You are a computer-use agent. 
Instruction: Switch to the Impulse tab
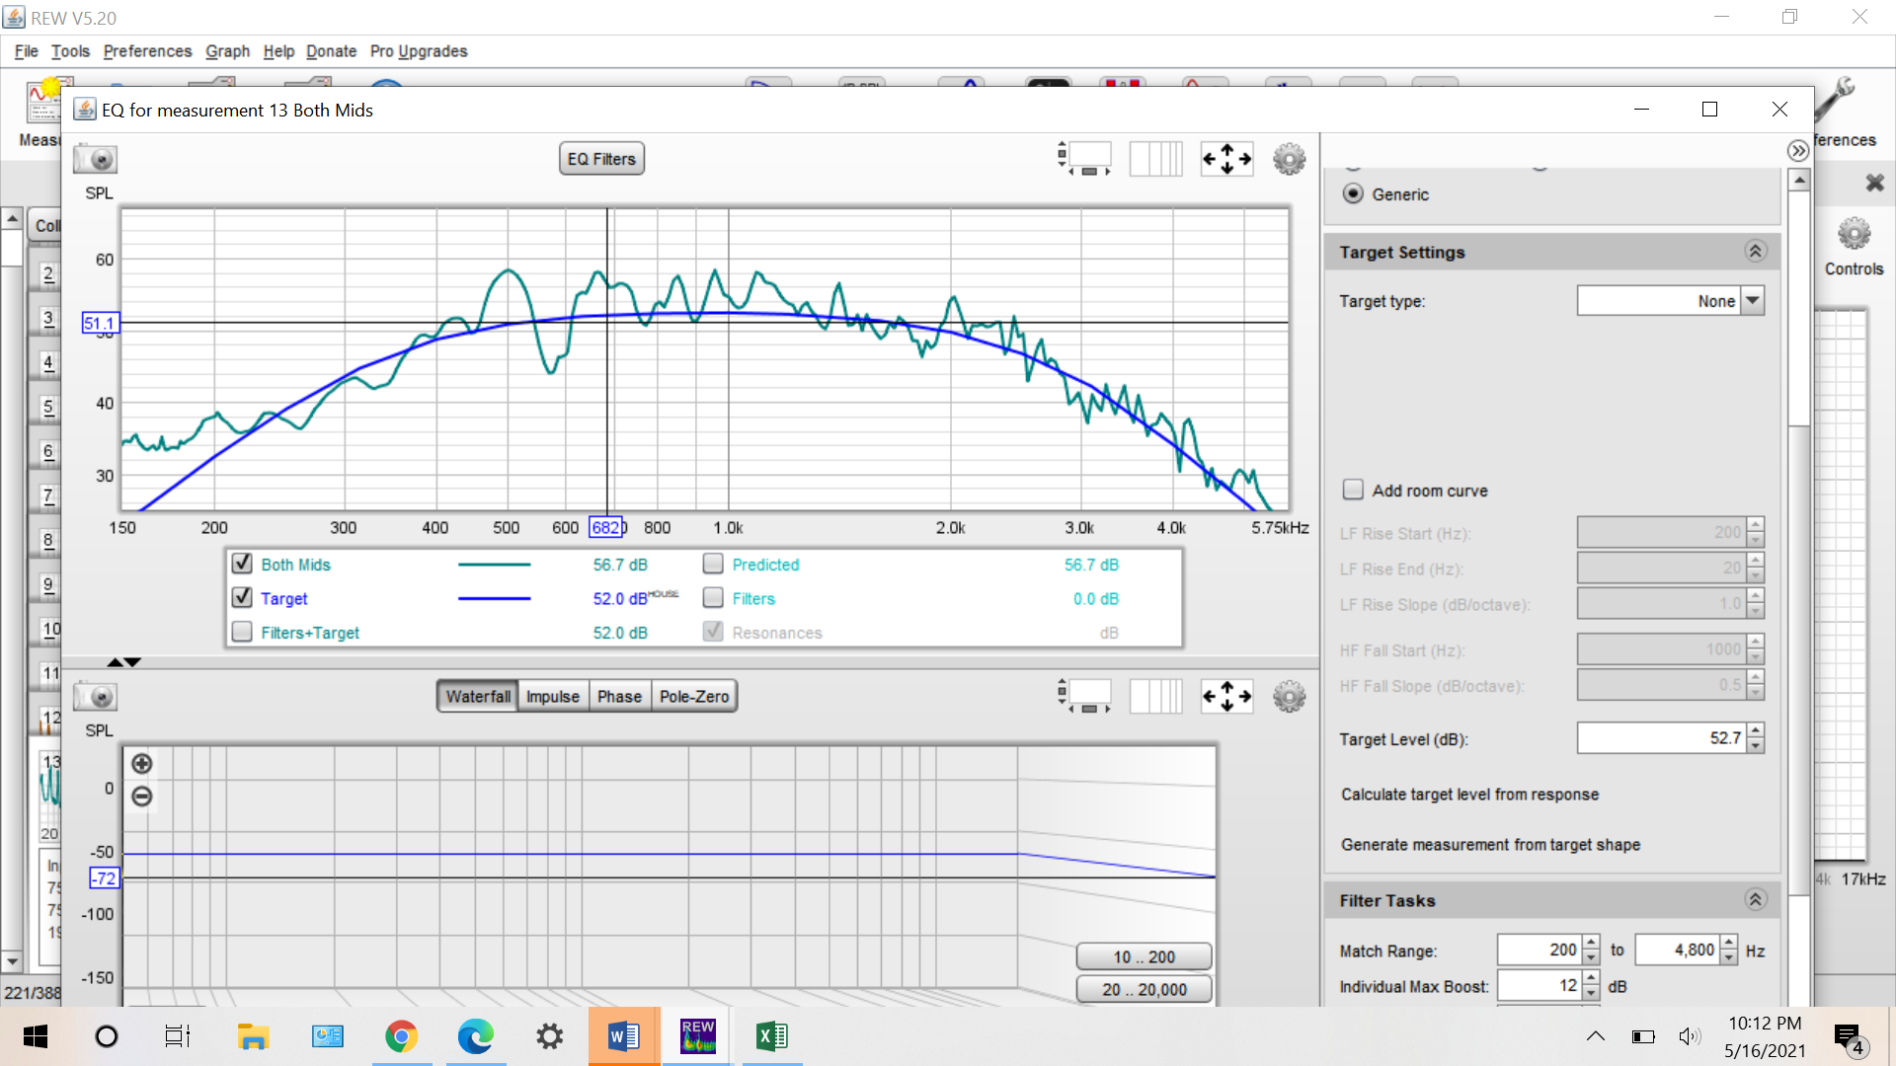tap(553, 697)
